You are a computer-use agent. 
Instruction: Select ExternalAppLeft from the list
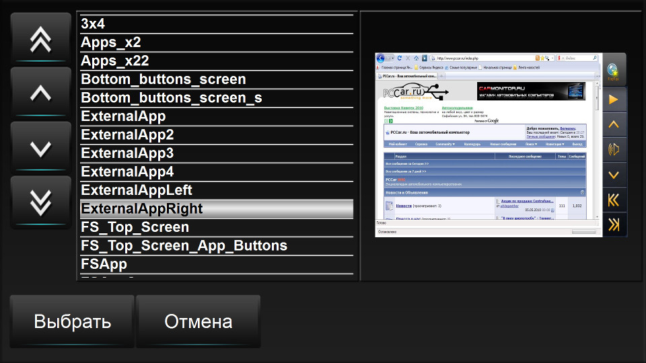tap(216, 190)
